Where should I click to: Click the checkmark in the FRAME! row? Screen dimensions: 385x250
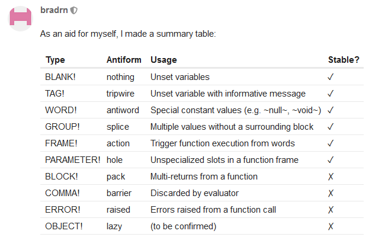pyautogui.click(x=331, y=143)
